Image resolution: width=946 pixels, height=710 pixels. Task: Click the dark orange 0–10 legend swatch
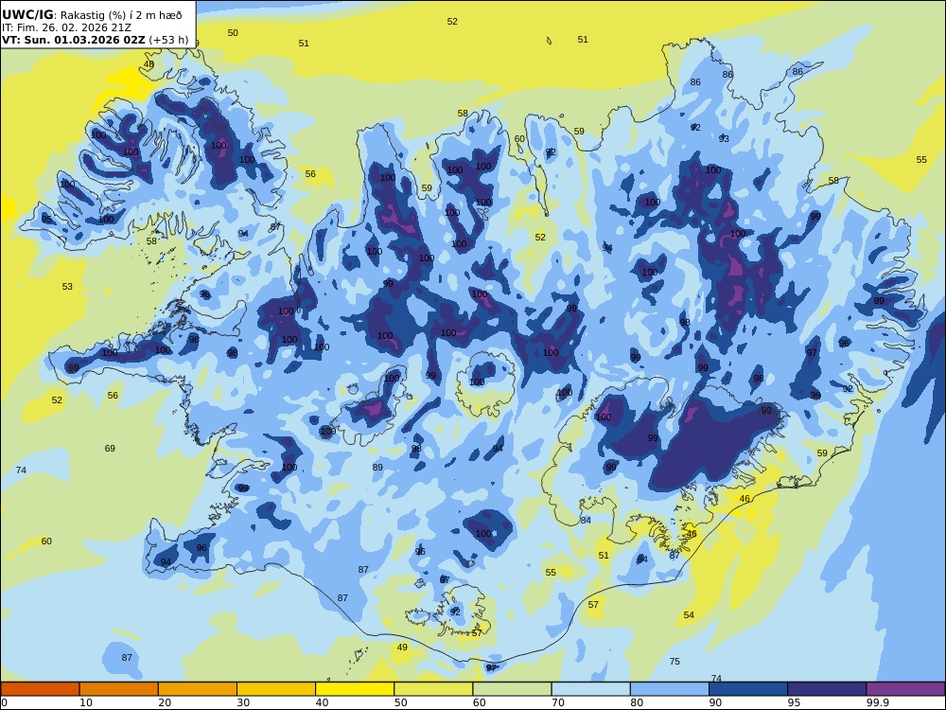tap(41, 689)
